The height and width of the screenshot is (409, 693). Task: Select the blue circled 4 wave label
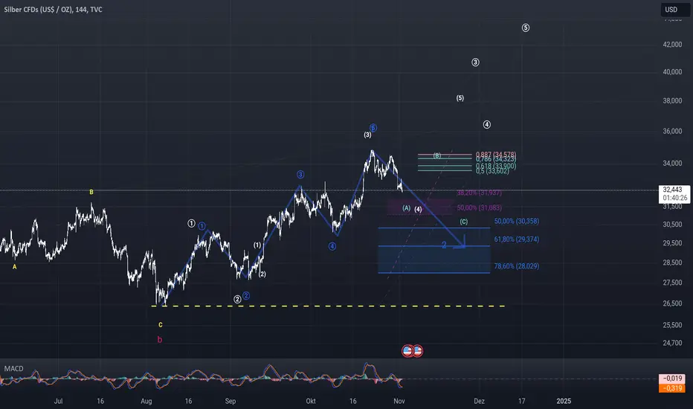click(x=332, y=246)
